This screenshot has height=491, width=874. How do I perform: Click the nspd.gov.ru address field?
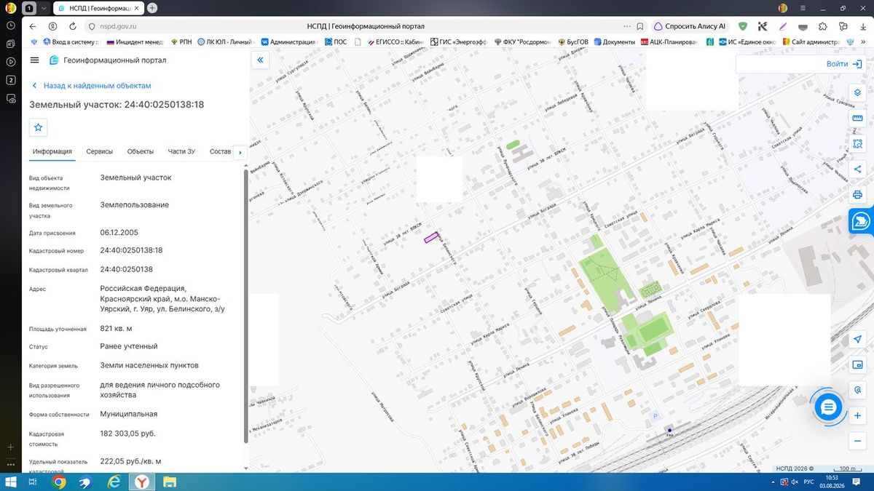(x=118, y=26)
